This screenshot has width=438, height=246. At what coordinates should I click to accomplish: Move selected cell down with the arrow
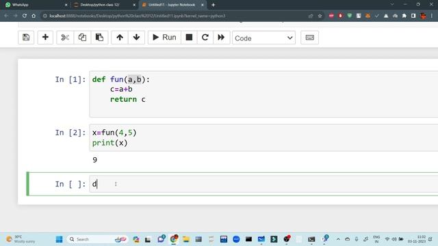click(x=136, y=38)
